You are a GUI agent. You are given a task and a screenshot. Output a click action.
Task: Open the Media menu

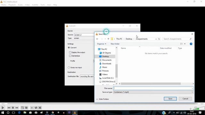pyautogui.click(x=4, y=5)
